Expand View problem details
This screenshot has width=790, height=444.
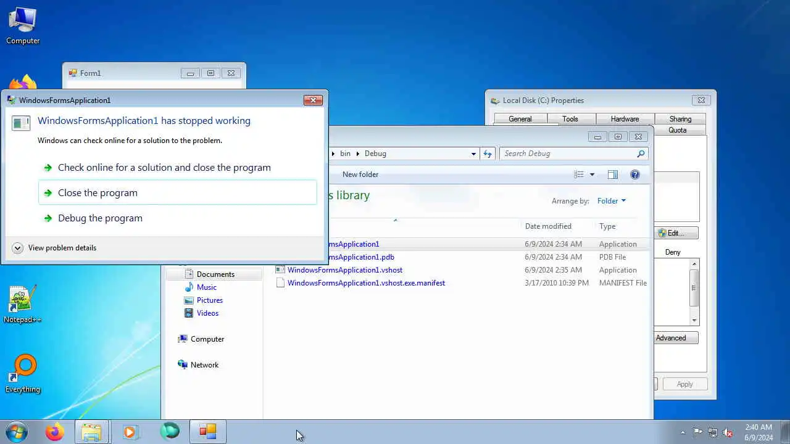pyautogui.click(x=54, y=248)
